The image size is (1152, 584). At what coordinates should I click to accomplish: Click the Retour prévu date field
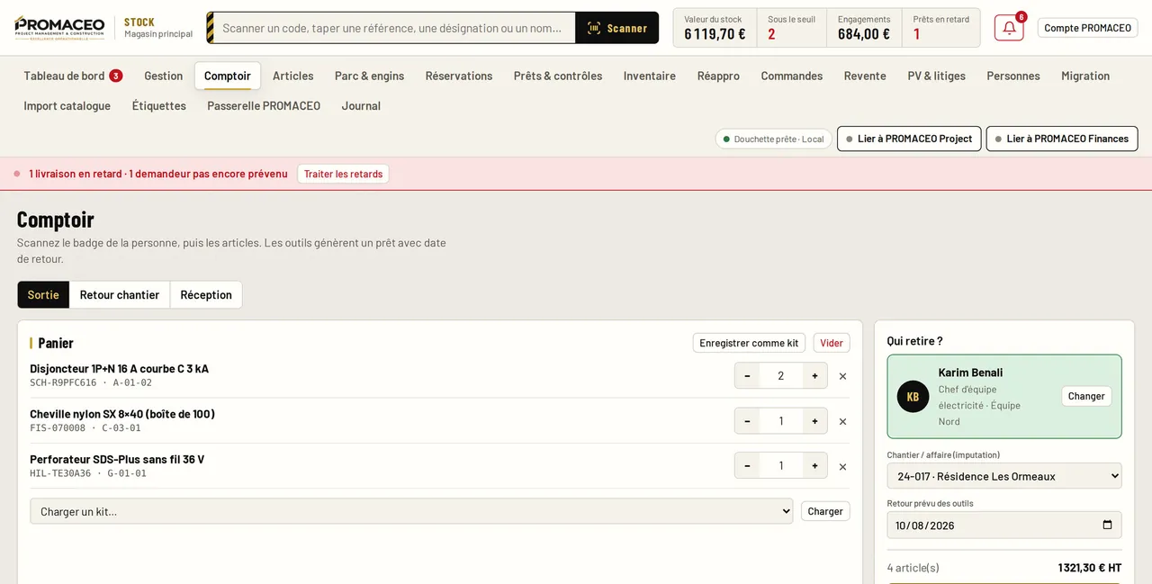pyautogui.click(x=1004, y=526)
